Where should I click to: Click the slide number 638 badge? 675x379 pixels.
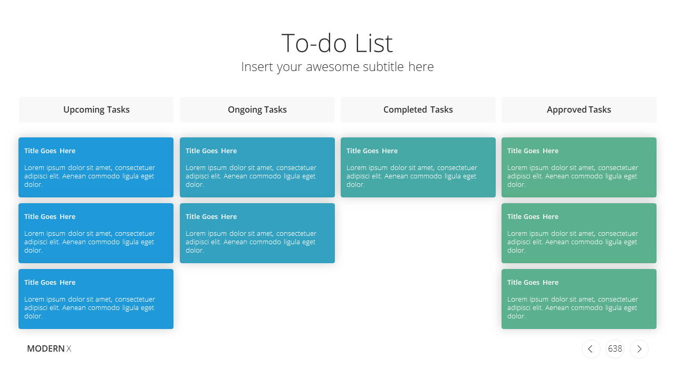pyautogui.click(x=615, y=349)
